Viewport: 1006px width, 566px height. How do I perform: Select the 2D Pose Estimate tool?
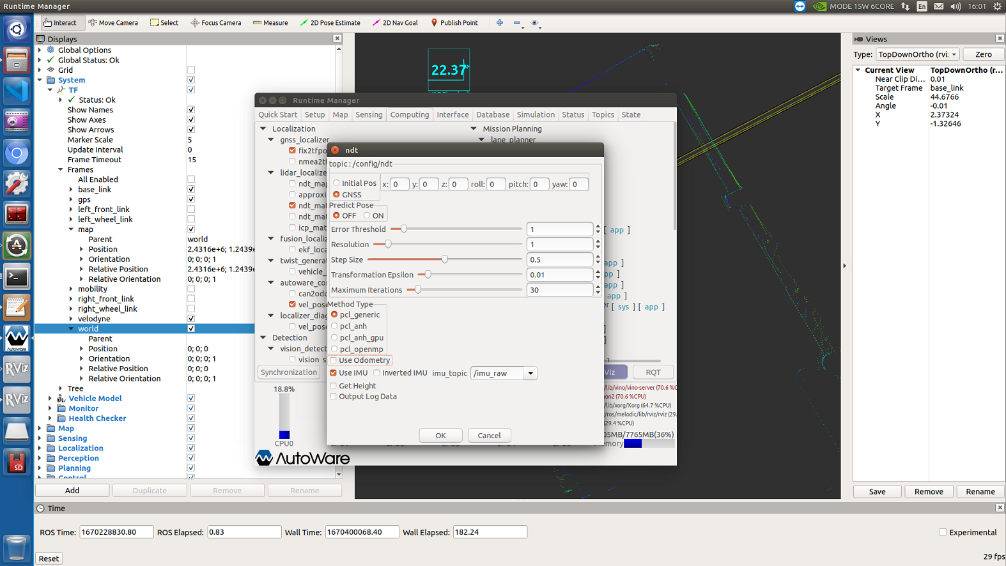tap(330, 23)
